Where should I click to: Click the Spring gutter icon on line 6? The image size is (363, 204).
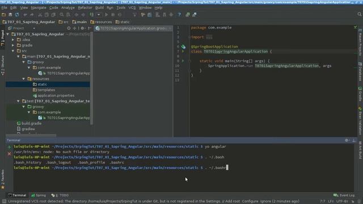click(x=183, y=46)
